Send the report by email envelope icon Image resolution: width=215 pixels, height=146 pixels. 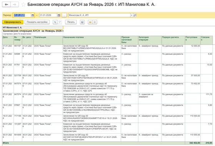tap(90, 22)
